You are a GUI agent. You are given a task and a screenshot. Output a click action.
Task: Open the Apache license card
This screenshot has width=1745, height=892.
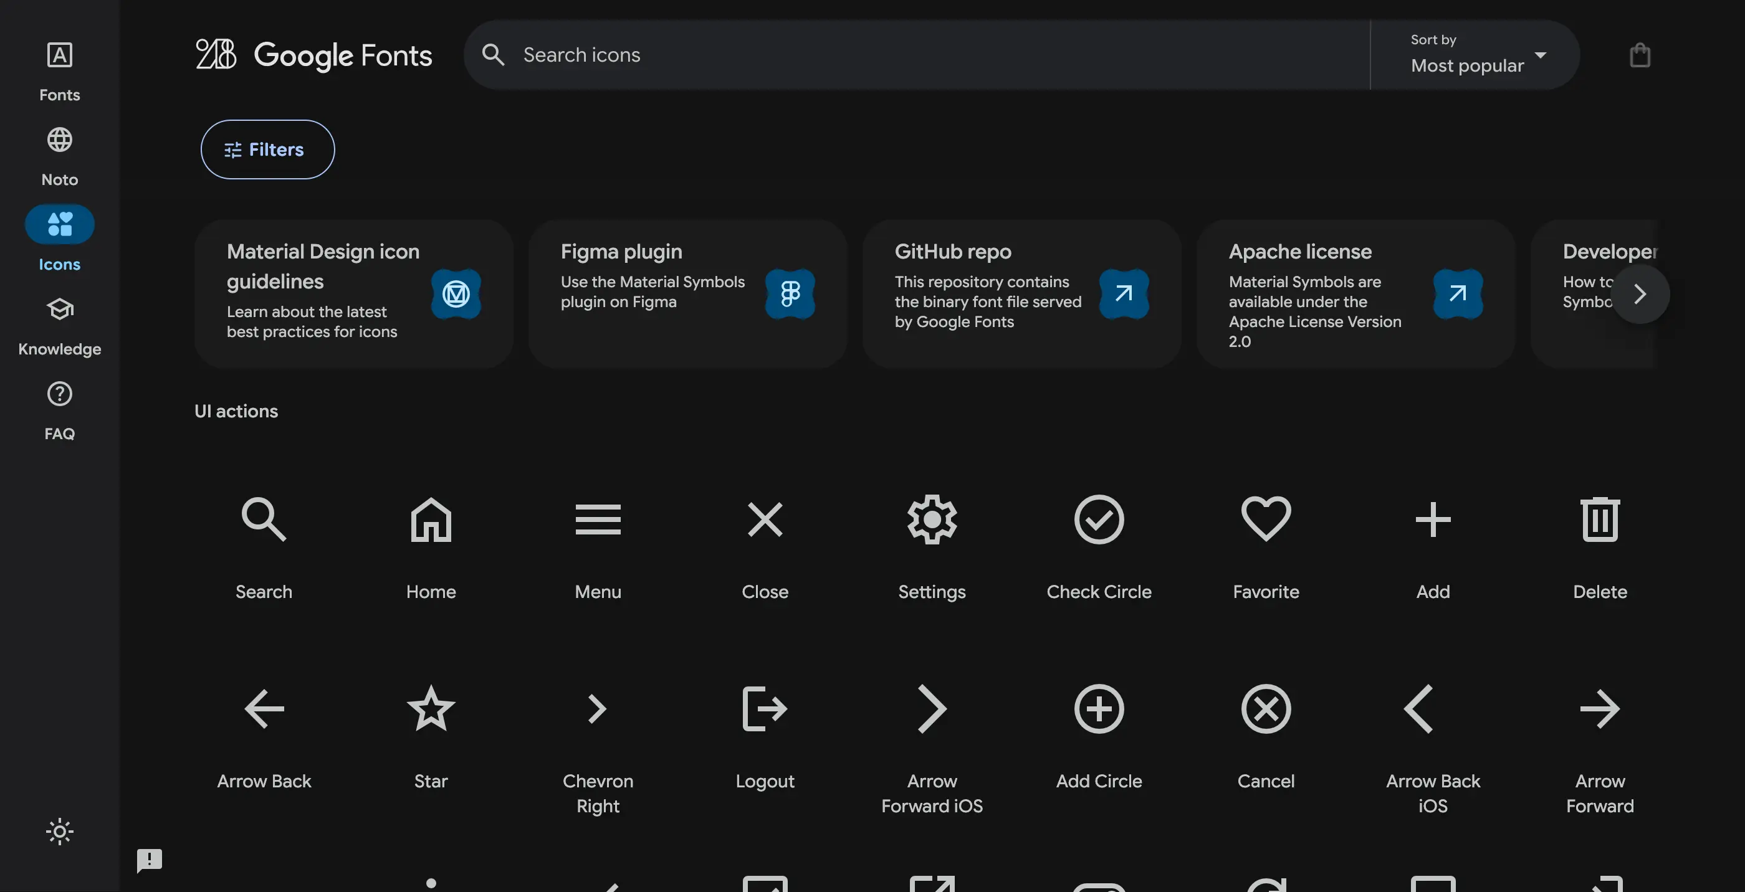point(1355,293)
